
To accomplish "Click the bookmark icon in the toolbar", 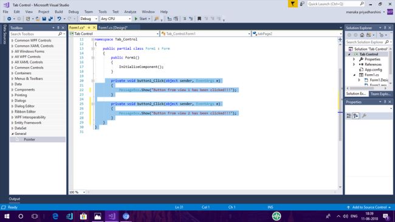I will (199, 19).
